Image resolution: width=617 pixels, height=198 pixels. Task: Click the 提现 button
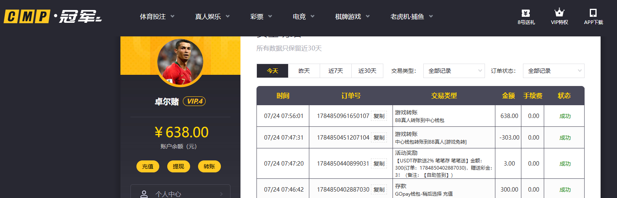[178, 166]
